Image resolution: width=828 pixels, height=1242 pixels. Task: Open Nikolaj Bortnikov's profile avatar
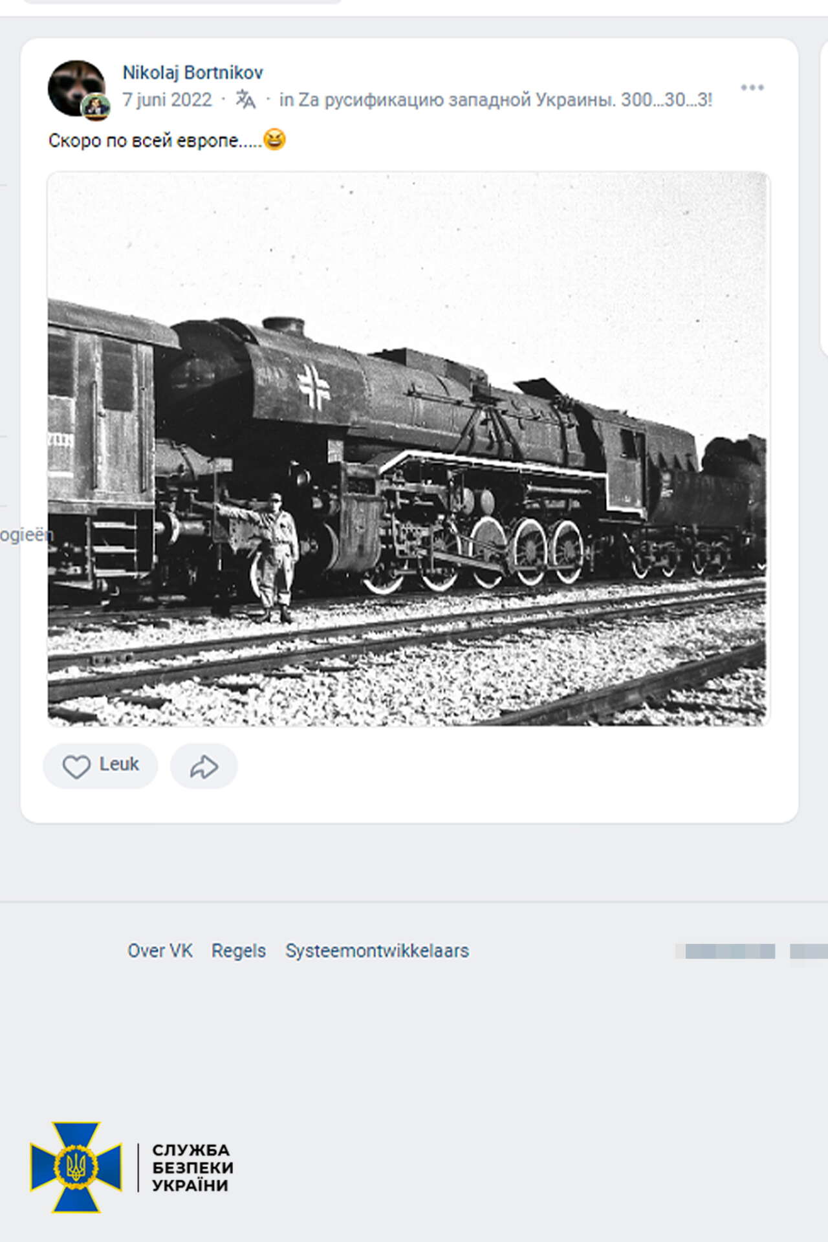(x=76, y=88)
